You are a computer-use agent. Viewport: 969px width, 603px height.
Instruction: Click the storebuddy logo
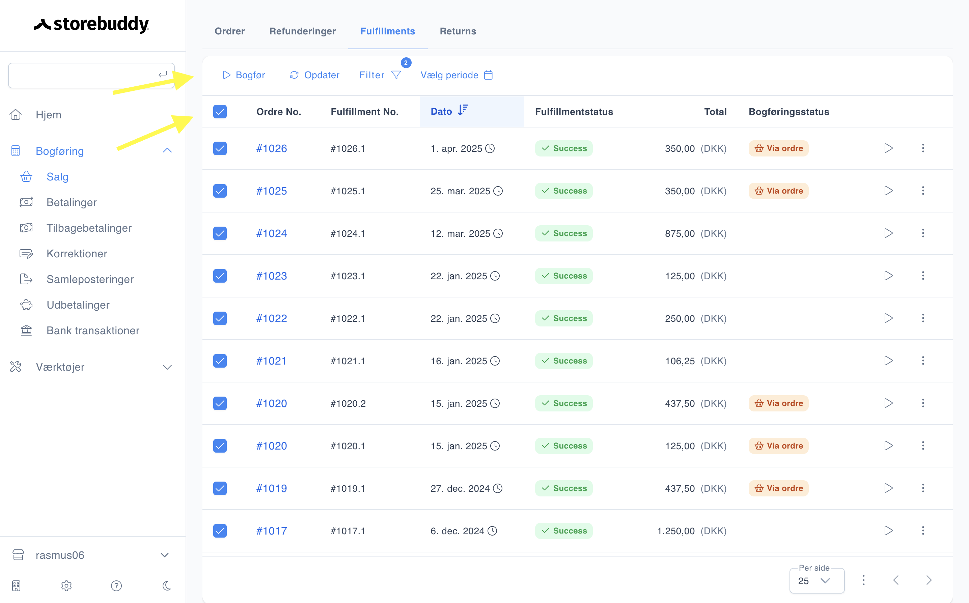91,24
